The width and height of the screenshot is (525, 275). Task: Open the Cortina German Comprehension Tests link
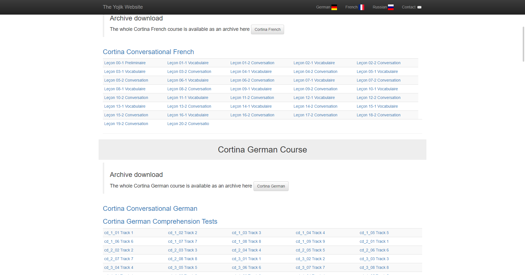160,221
